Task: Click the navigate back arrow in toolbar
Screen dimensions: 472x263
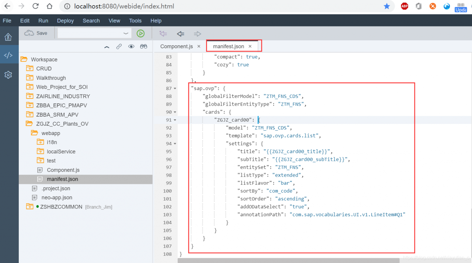Action: pyautogui.click(x=180, y=34)
